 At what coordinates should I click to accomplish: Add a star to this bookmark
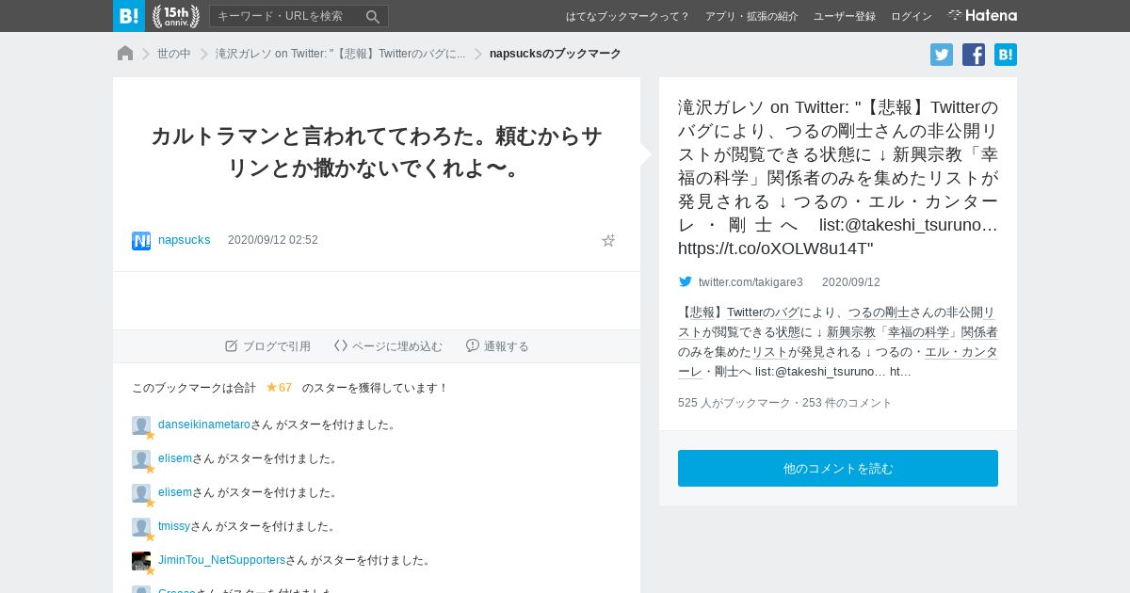608,240
